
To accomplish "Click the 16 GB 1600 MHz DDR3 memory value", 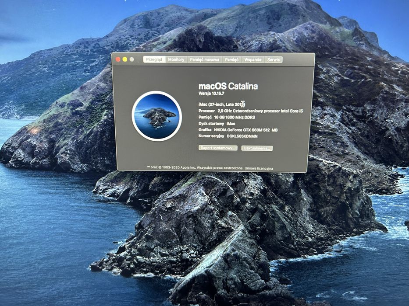I will click(235, 117).
